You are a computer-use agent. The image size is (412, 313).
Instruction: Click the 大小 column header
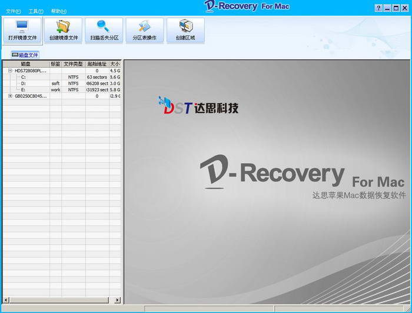pos(115,64)
